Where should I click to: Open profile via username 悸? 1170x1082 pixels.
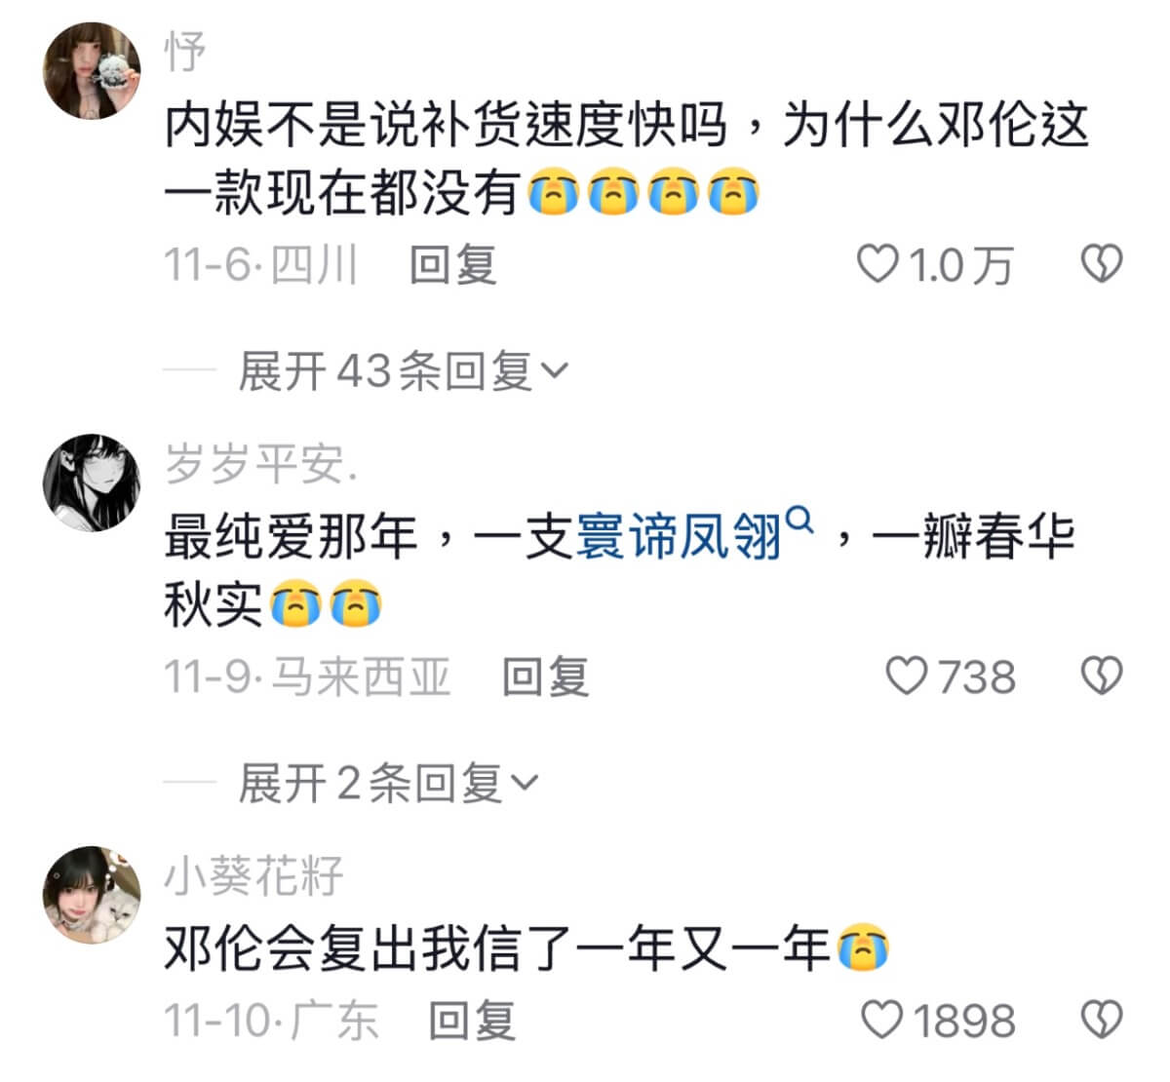tap(185, 51)
